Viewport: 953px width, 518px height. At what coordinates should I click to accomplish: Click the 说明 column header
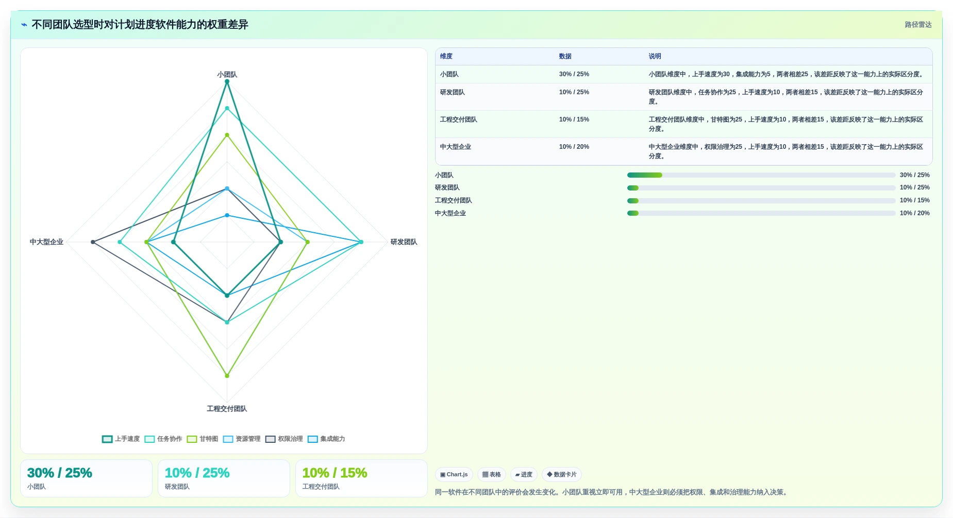click(x=655, y=56)
